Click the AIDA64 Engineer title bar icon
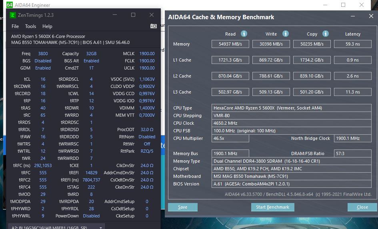378x229 pixels. click(x=10, y=4)
